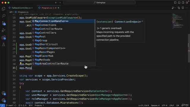Select MapGroup suggestion

pyautogui.click(x=63, y=40)
